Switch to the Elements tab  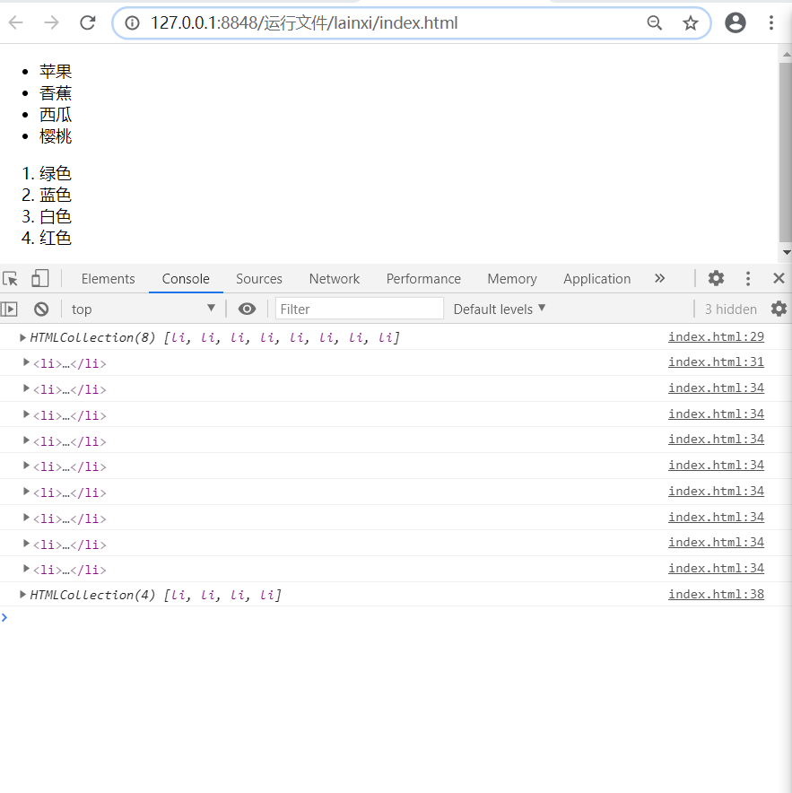coord(109,279)
